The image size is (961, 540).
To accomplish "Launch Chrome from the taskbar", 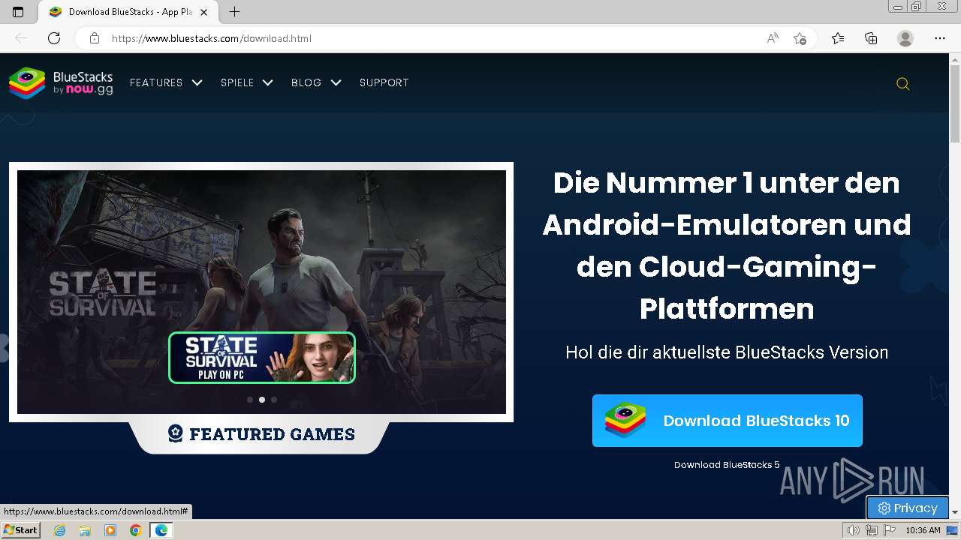I will [136, 530].
